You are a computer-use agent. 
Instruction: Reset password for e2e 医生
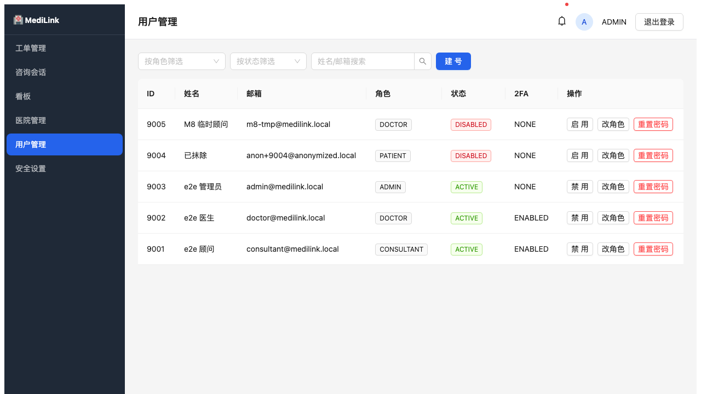tap(653, 218)
